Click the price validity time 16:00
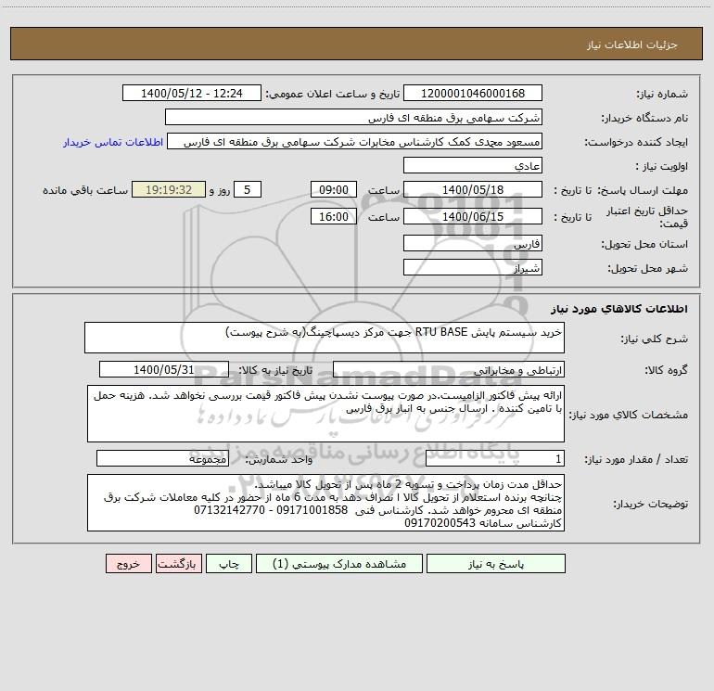714x691 pixels. coord(333,216)
